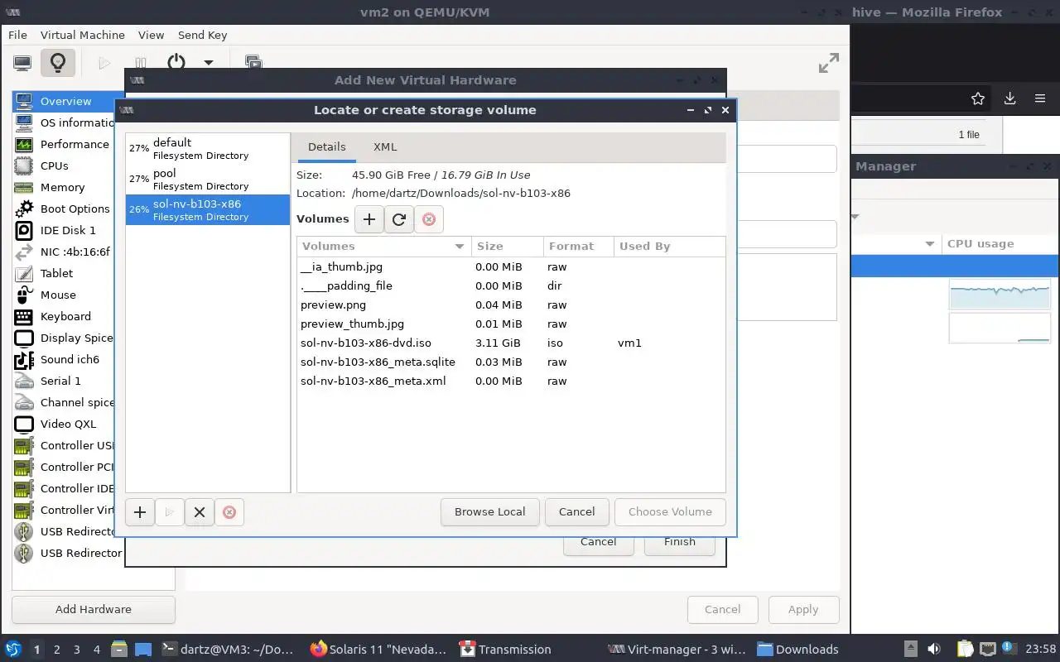Click the start pool play button

point(170,512)
